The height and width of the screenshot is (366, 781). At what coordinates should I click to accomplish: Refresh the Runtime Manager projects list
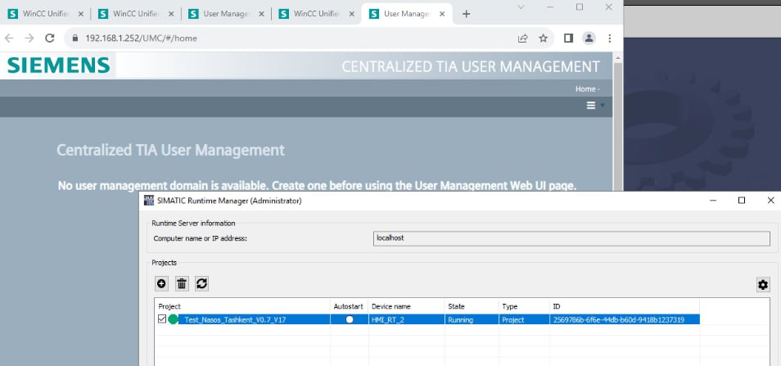point(201,284)
